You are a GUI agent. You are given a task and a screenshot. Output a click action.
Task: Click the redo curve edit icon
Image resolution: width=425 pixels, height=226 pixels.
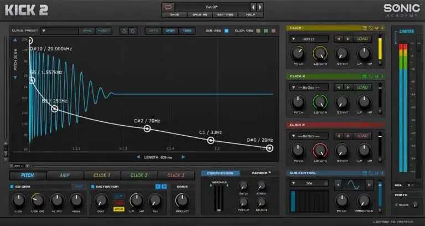[133, 30]
